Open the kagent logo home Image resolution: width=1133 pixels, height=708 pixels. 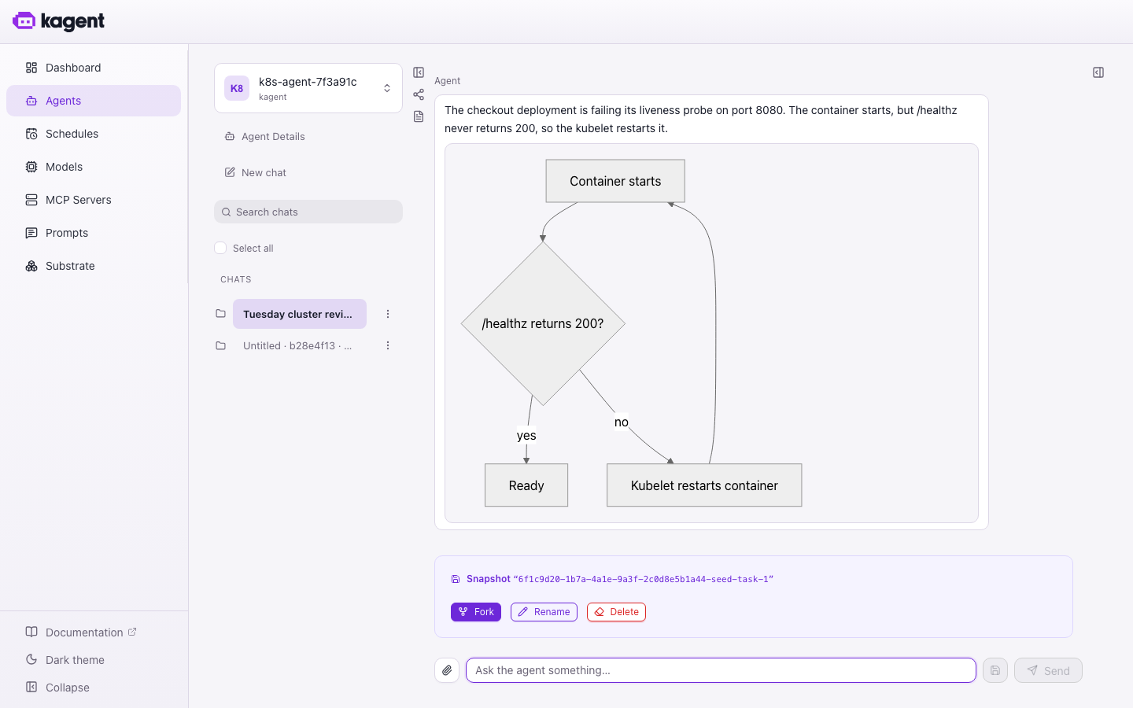coord(59,21)
